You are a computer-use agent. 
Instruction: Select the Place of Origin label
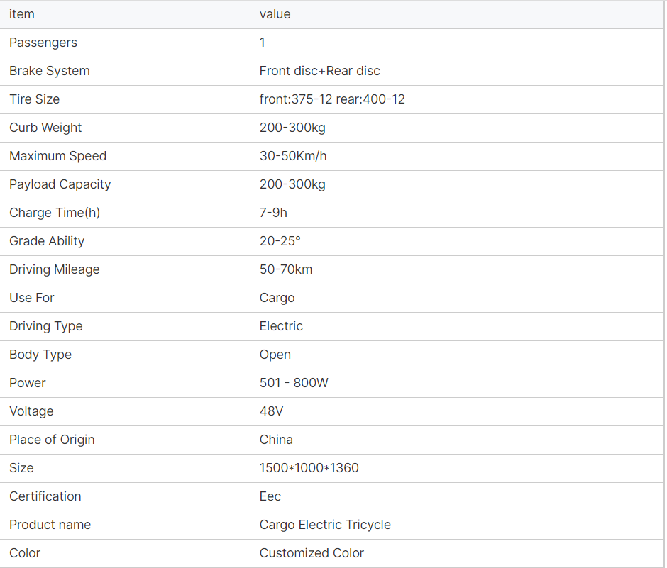(x=52, y=440)
